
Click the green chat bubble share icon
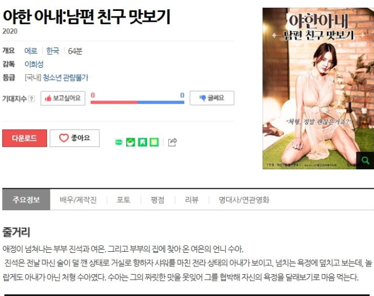coord(119,143)
